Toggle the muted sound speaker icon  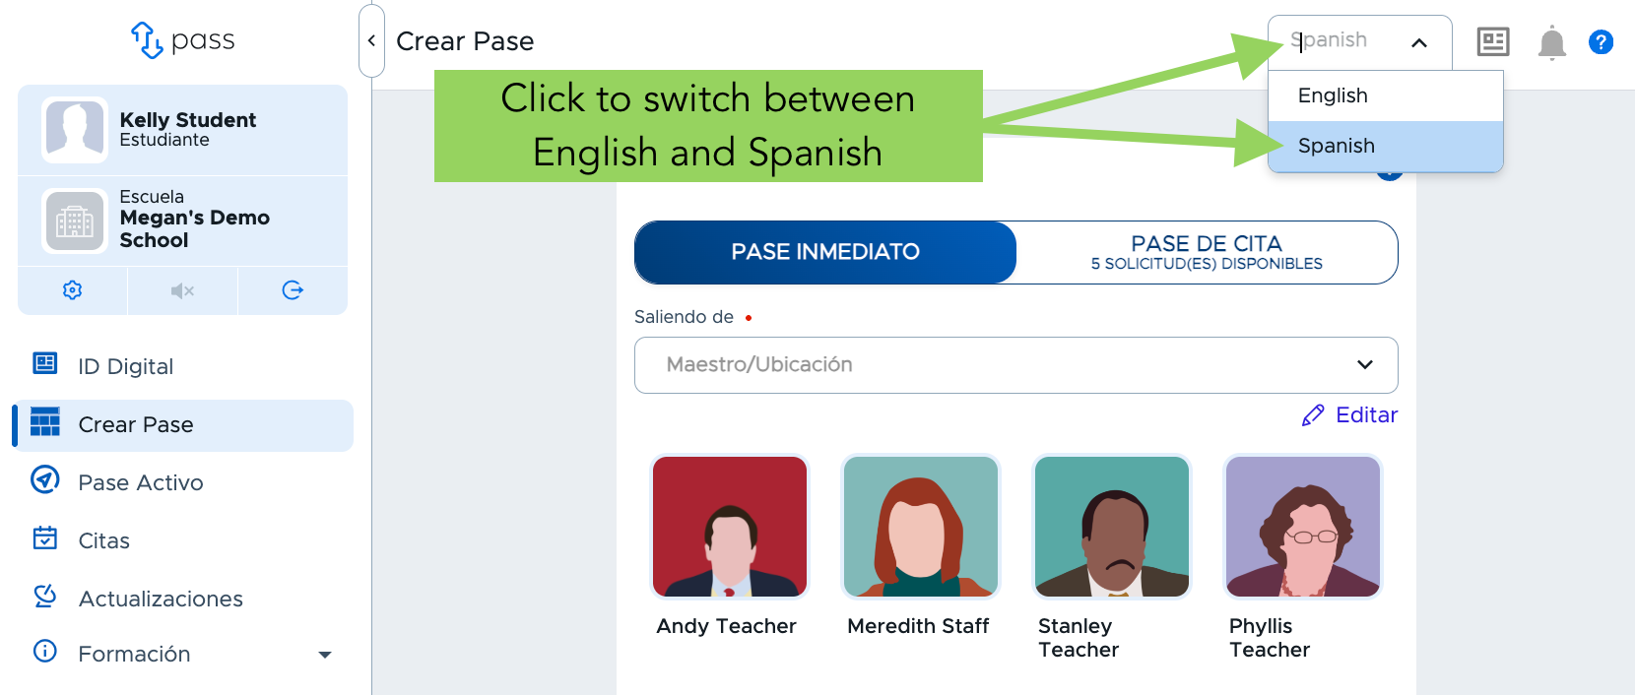(182, 290)
